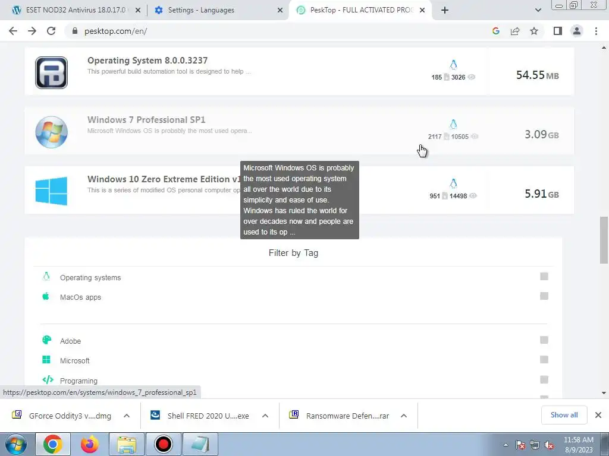Select the palette icon beside Adobe tag
Image resolution: width=609 pixels, height=456 pixels.
[46, 340]
